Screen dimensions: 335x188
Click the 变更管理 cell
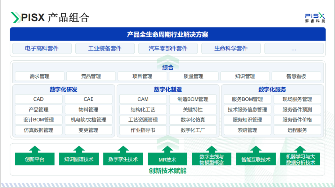click(x=88, y=130)
